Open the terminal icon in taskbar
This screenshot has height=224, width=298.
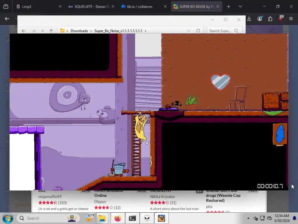[x=132, y=218]
